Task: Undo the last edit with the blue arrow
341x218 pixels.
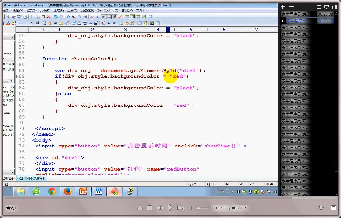Action: (56, 17)
